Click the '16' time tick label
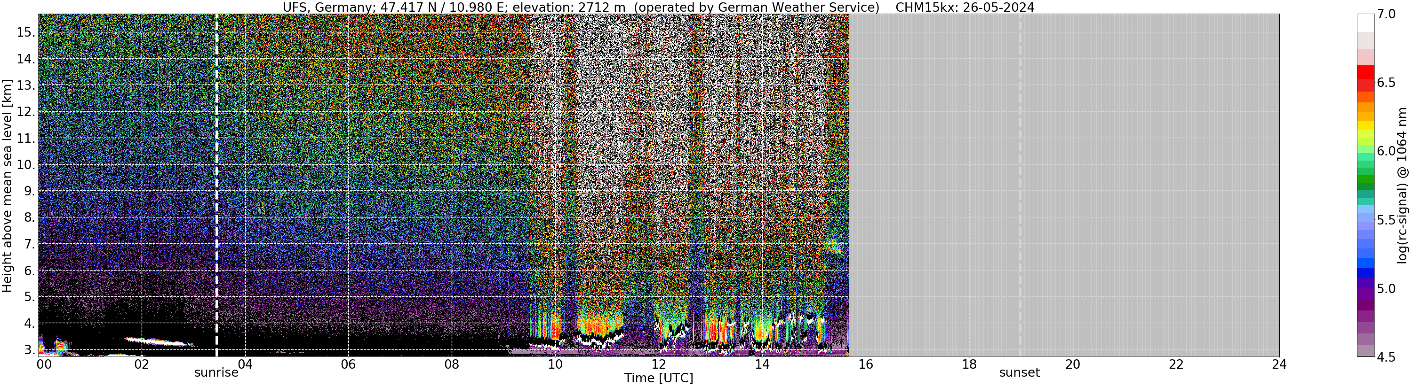This screenshot has height=387, width=1412. pos(866,364)
